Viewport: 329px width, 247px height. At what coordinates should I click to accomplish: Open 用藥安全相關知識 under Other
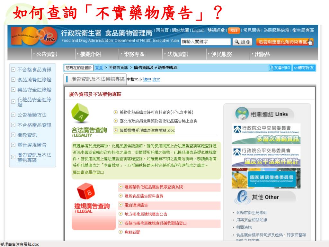tap(252, 220)
